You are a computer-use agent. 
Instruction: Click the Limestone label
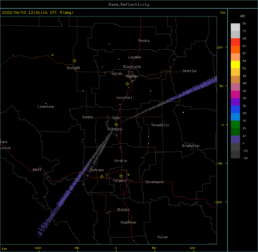point(46,107)
